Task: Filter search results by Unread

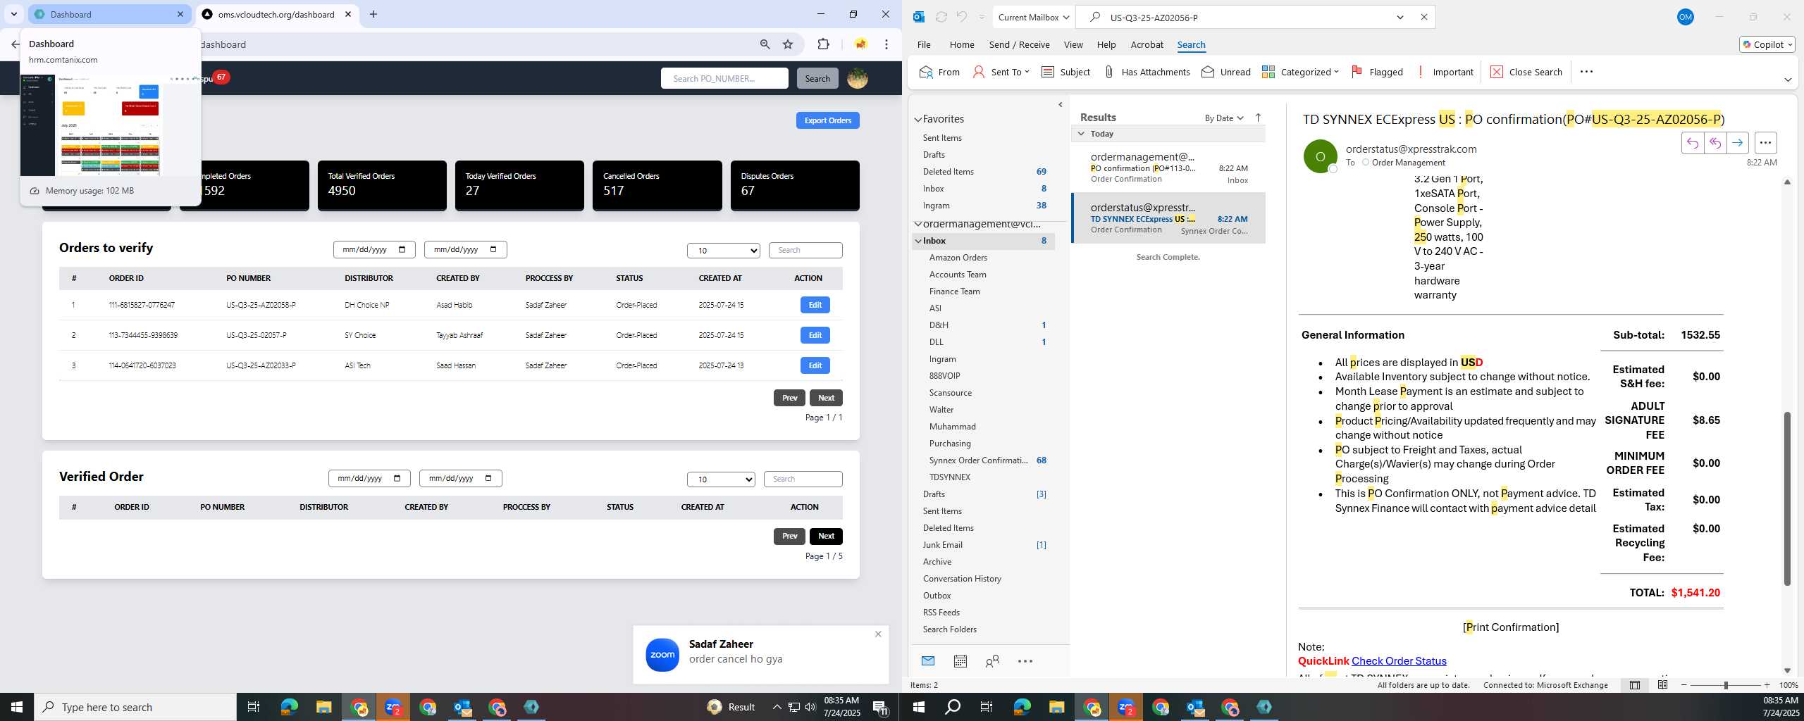Action: (x=1226, y=72)
